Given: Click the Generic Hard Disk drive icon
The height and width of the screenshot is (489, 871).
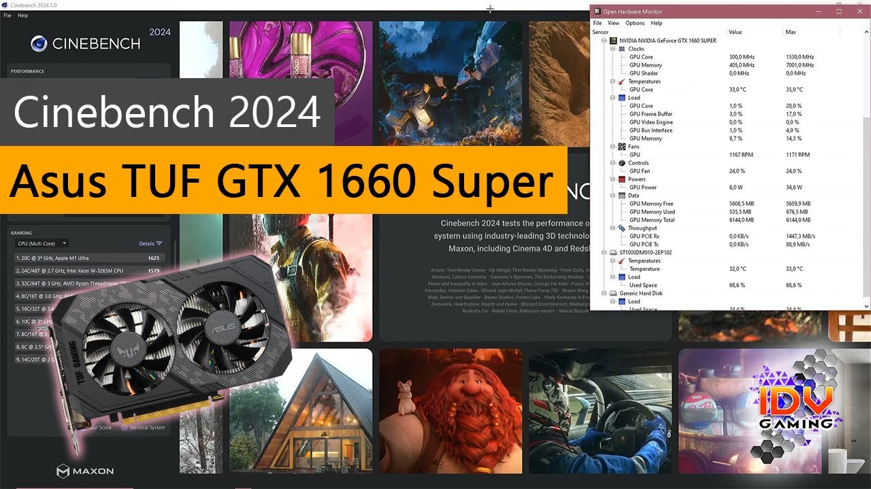Looking at the screenshot, I should [x=613, y=293].
